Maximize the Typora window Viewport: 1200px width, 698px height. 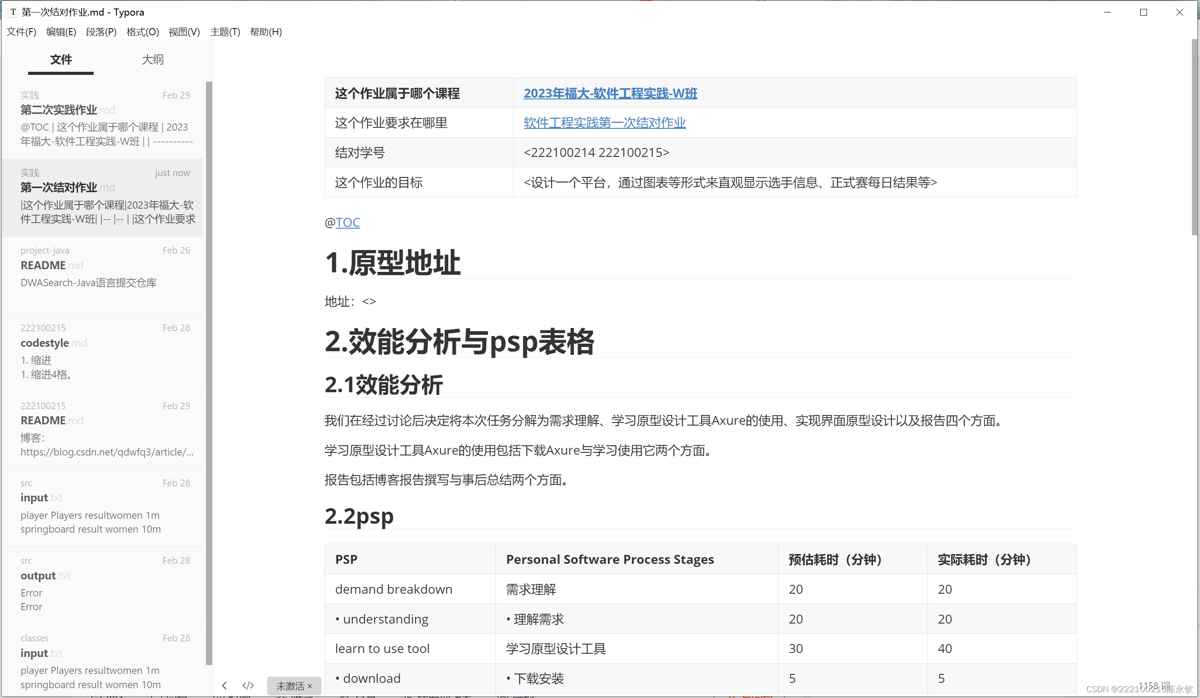pos(1143,12)
